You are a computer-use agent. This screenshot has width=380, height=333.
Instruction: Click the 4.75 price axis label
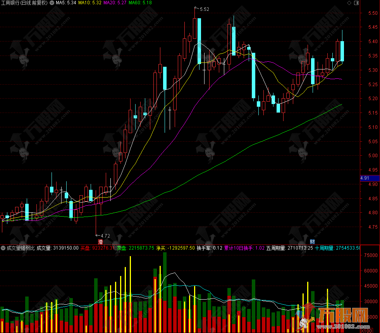point(373,227)
